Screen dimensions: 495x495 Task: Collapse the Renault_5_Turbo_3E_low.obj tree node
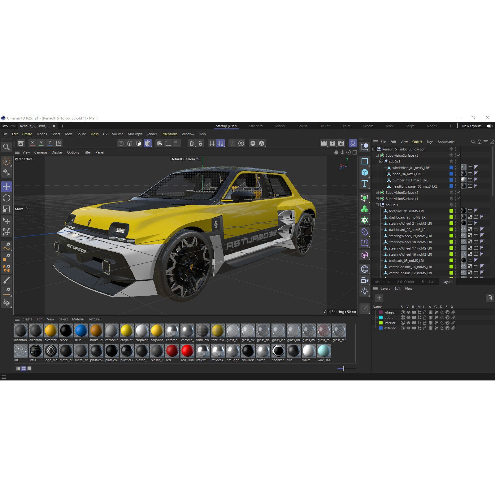click(x=374, y=149)
